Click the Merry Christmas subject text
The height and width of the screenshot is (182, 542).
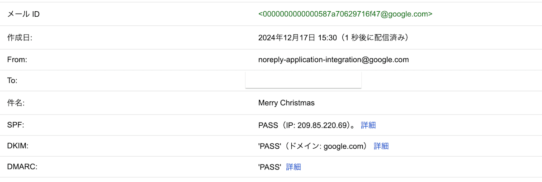coord(286,103)
